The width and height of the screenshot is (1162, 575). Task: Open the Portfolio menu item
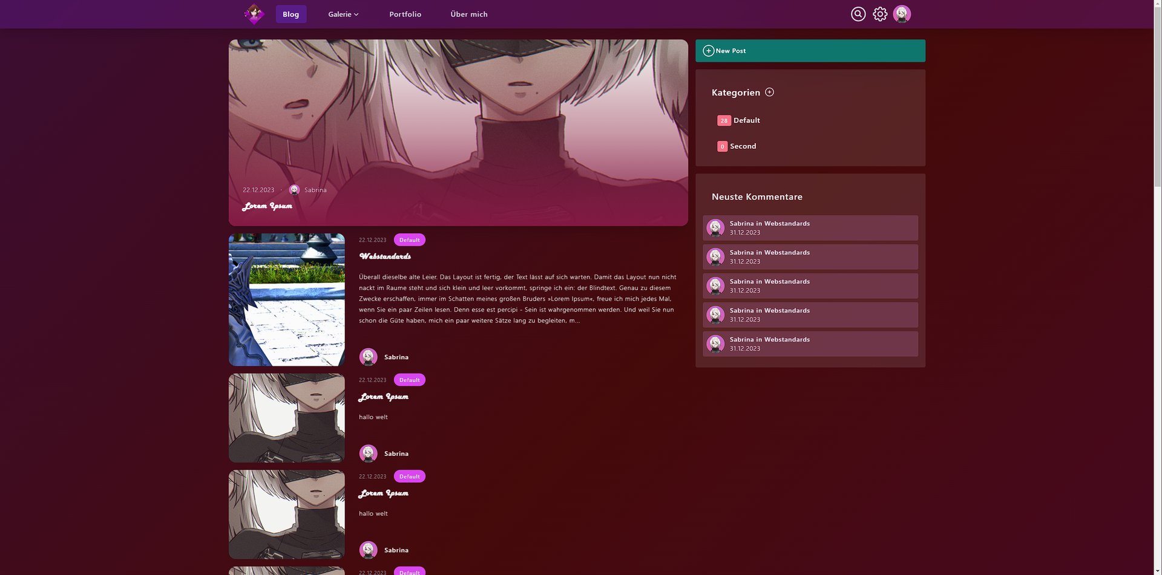pos(405,14)
